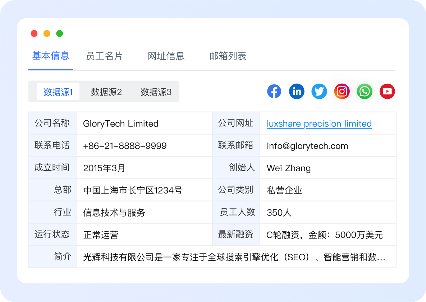Open the Twitter social icon
The width and height of the screenshot is (426, 302).
[319, 92]
